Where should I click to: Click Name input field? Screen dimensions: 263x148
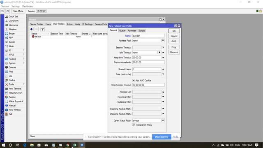click(148, 36)
